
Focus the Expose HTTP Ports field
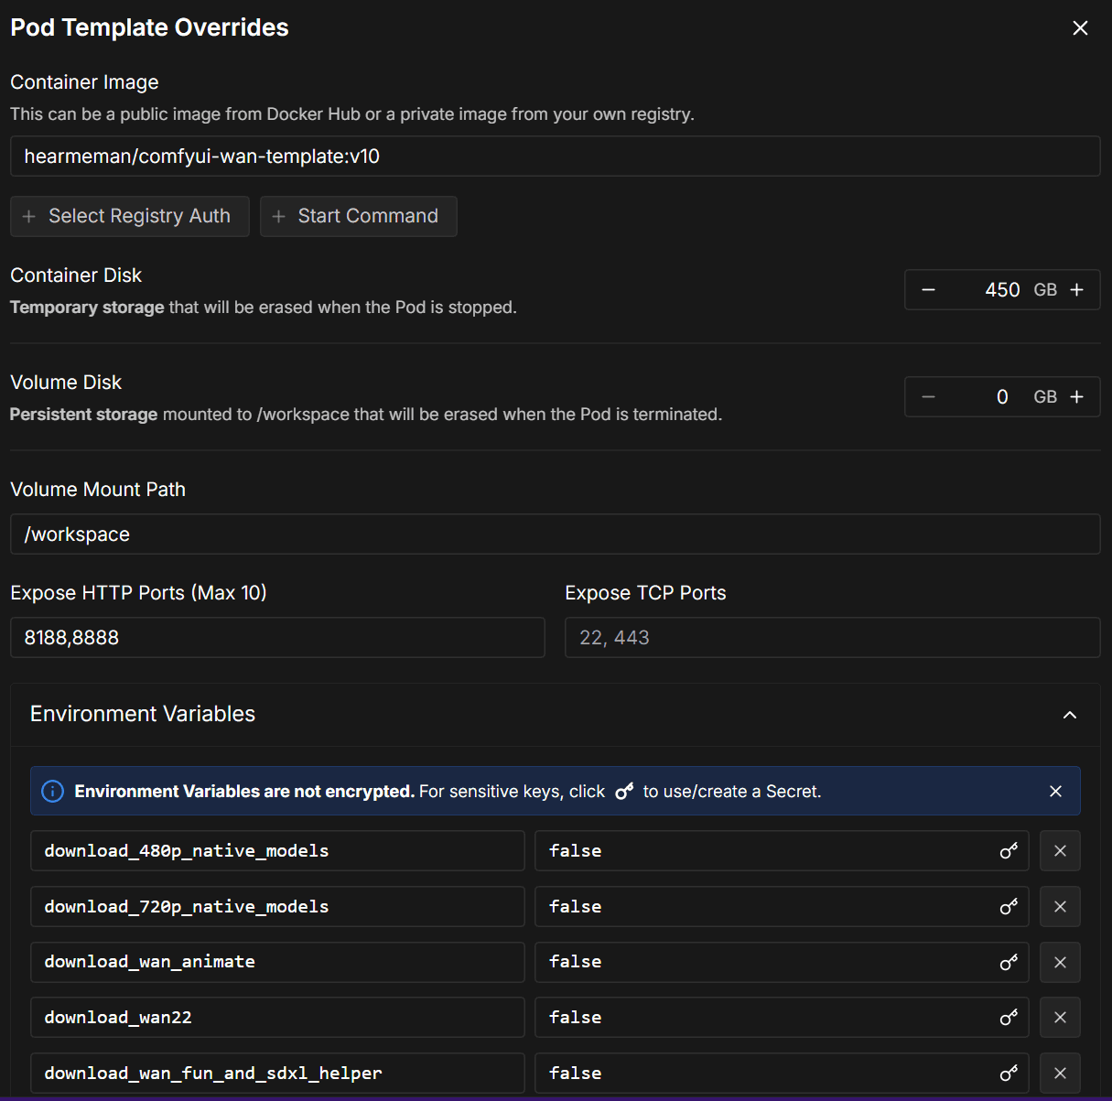(277, 638)
